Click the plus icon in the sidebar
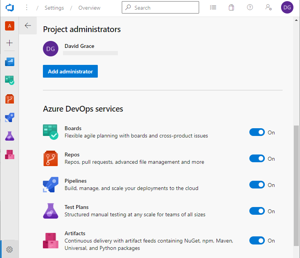 click(10, 43)
